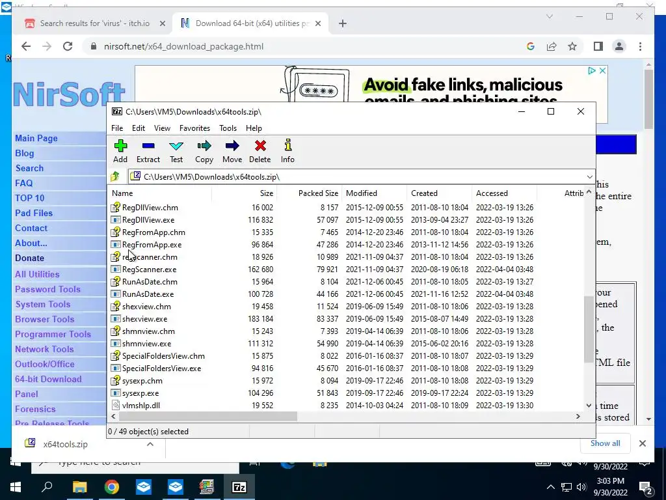Image resolution: width=666 pixels, height=500 pixels.
Task: Open Chrome side panel icon
Action: tap(598, 46)
